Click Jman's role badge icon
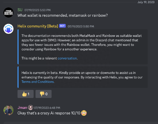 click(30, 107)
